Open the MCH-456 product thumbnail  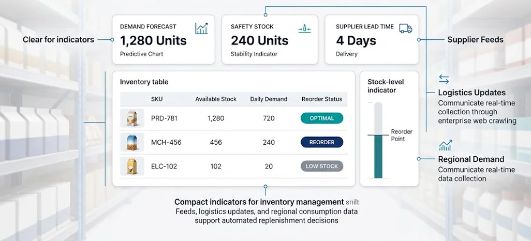[x=132, y=142]
